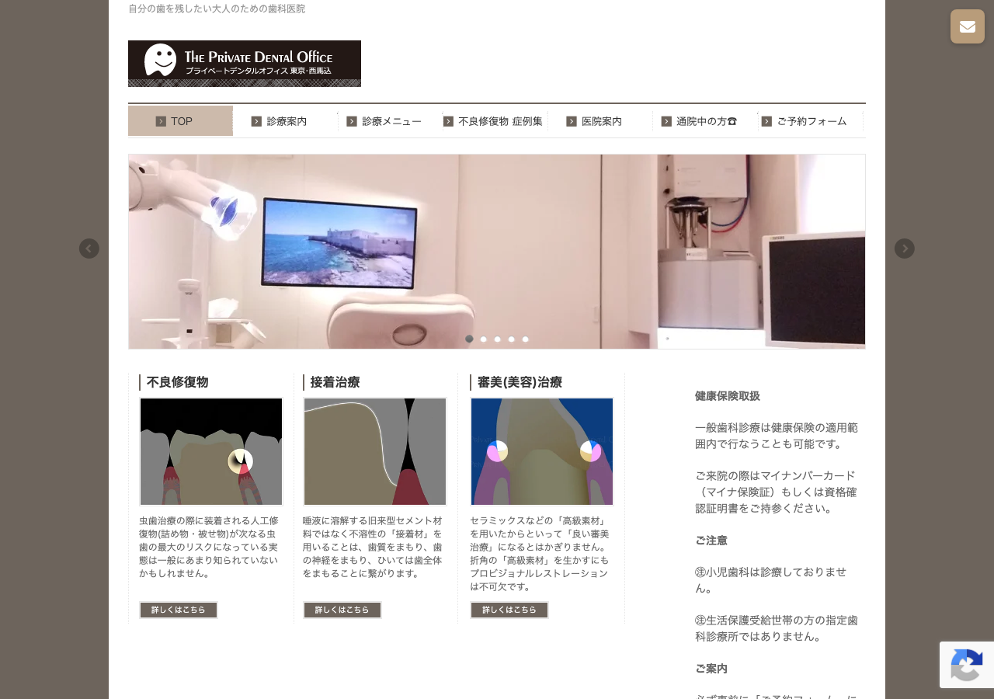Open the 審美(美容)治療 illustration
Screen dimensions: 994x699
point(542,452)
